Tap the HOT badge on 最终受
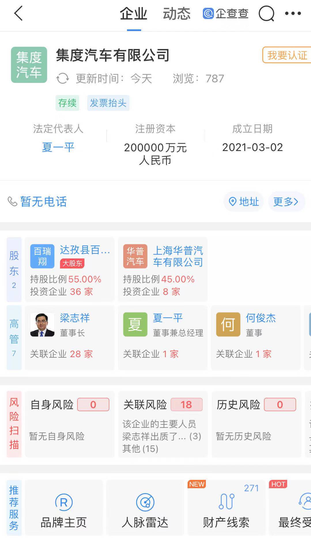 278,484
